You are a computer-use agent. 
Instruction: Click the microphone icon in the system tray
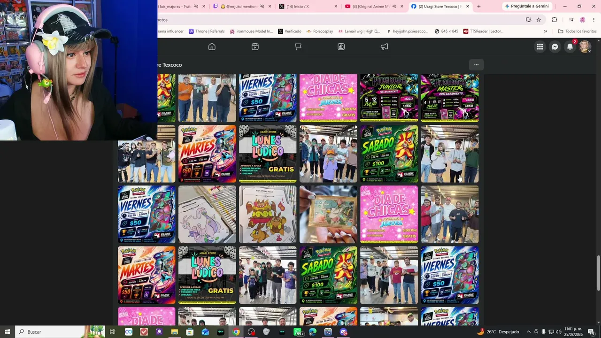tap(544, 332)
